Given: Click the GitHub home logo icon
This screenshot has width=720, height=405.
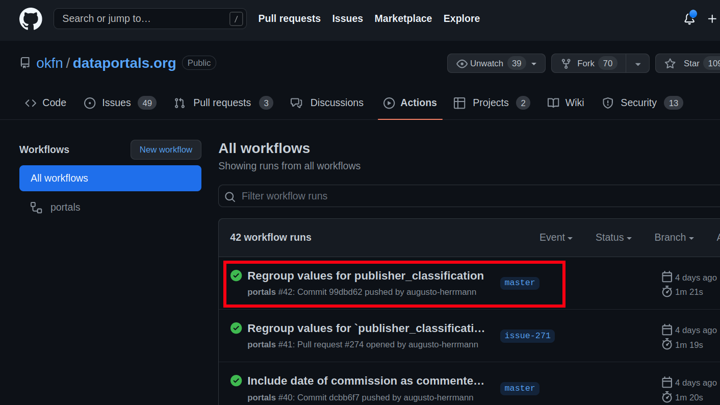Looking at the screenshot, I should point(31,19).
